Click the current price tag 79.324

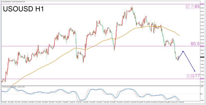[202, 57]
